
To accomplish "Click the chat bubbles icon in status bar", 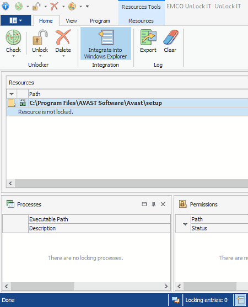I will pyautogui.click(x=176, y=300).
